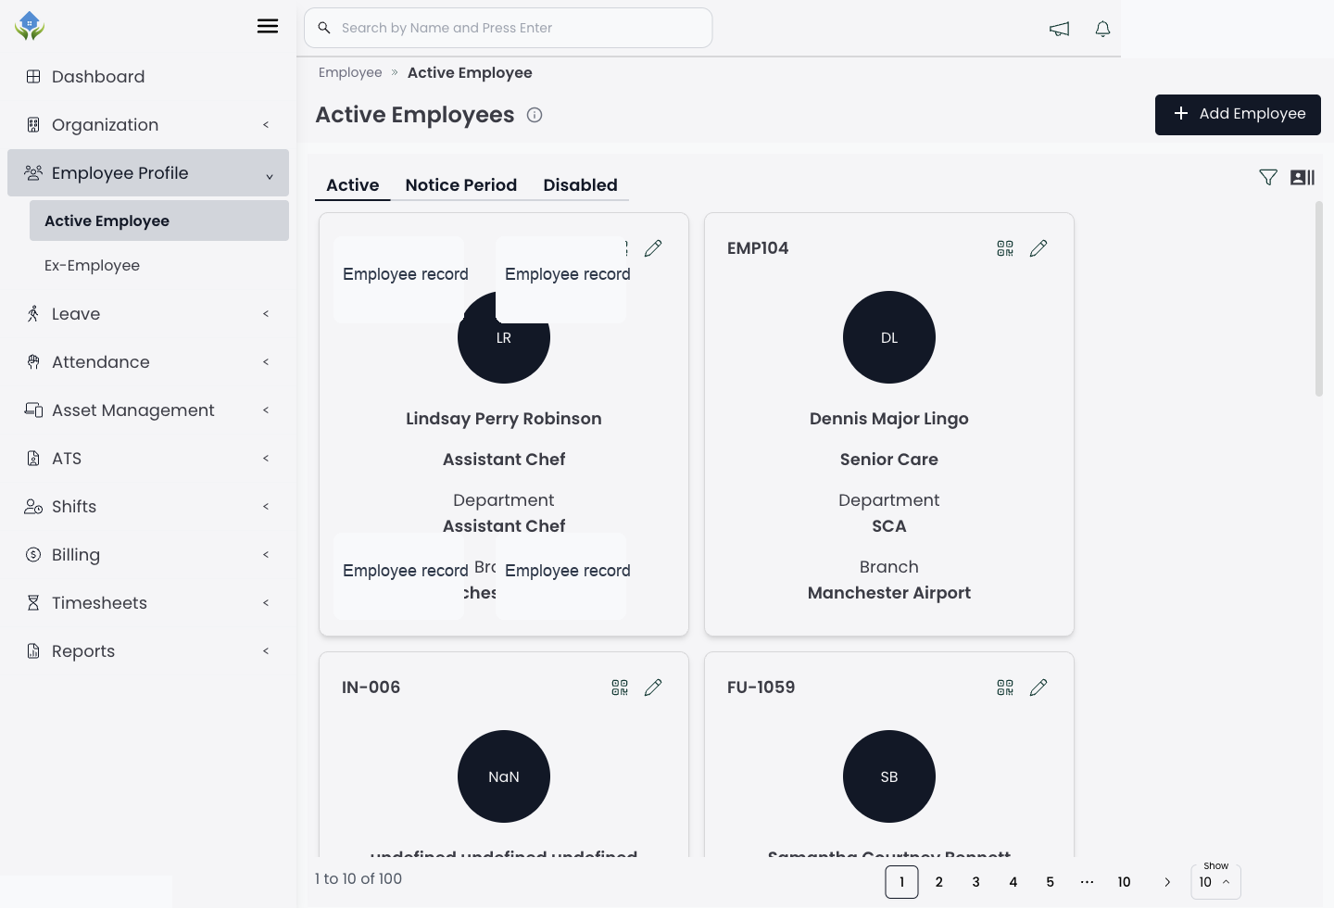Show QR code for EMP104
Image resolution: width=1334 pixels, height=908 pixels.
click(x=1005, y=248)
